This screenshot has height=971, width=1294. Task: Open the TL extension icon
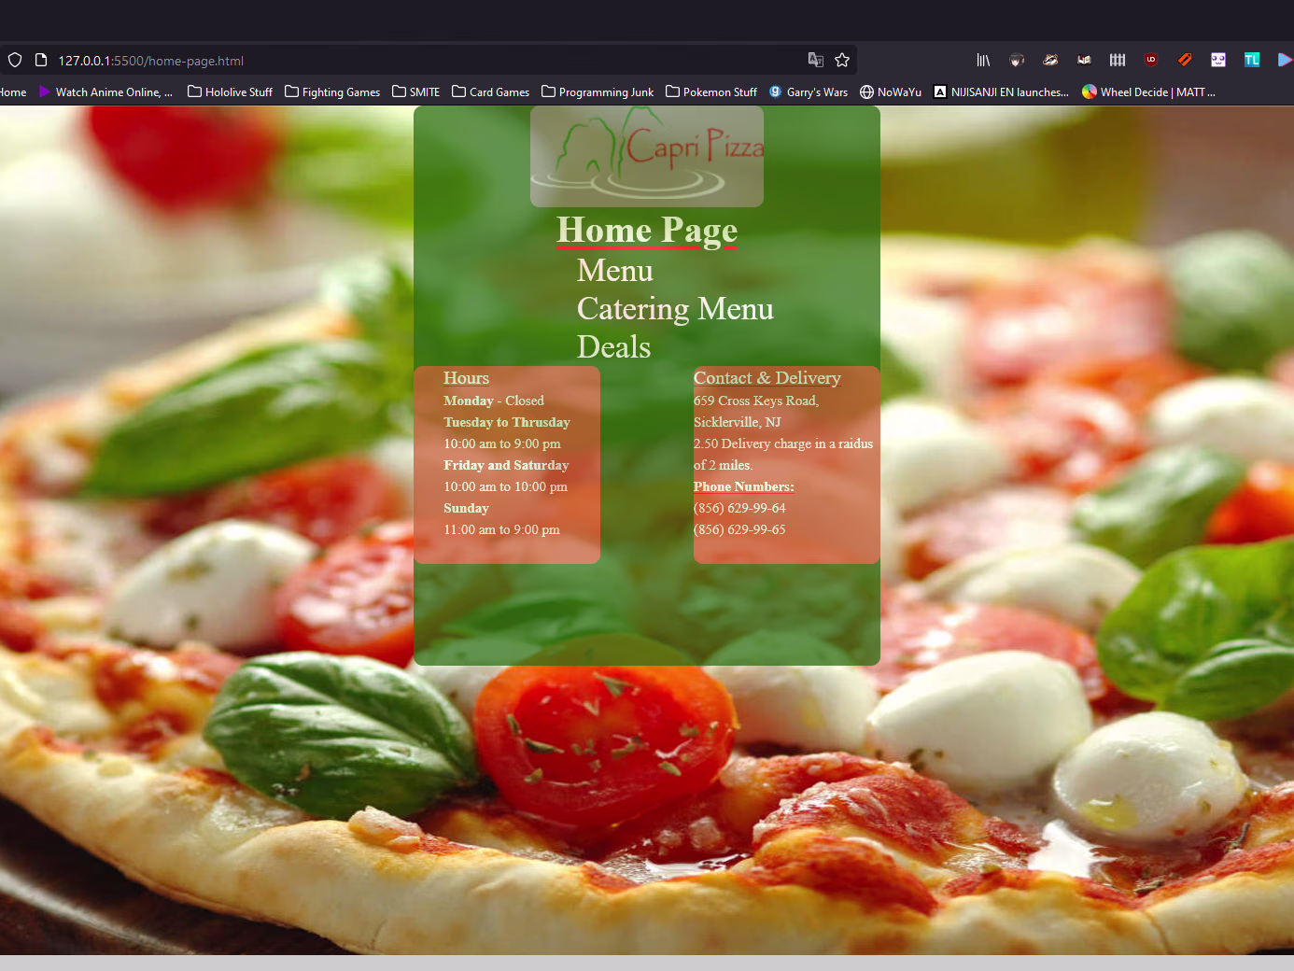coord(1252,60)
